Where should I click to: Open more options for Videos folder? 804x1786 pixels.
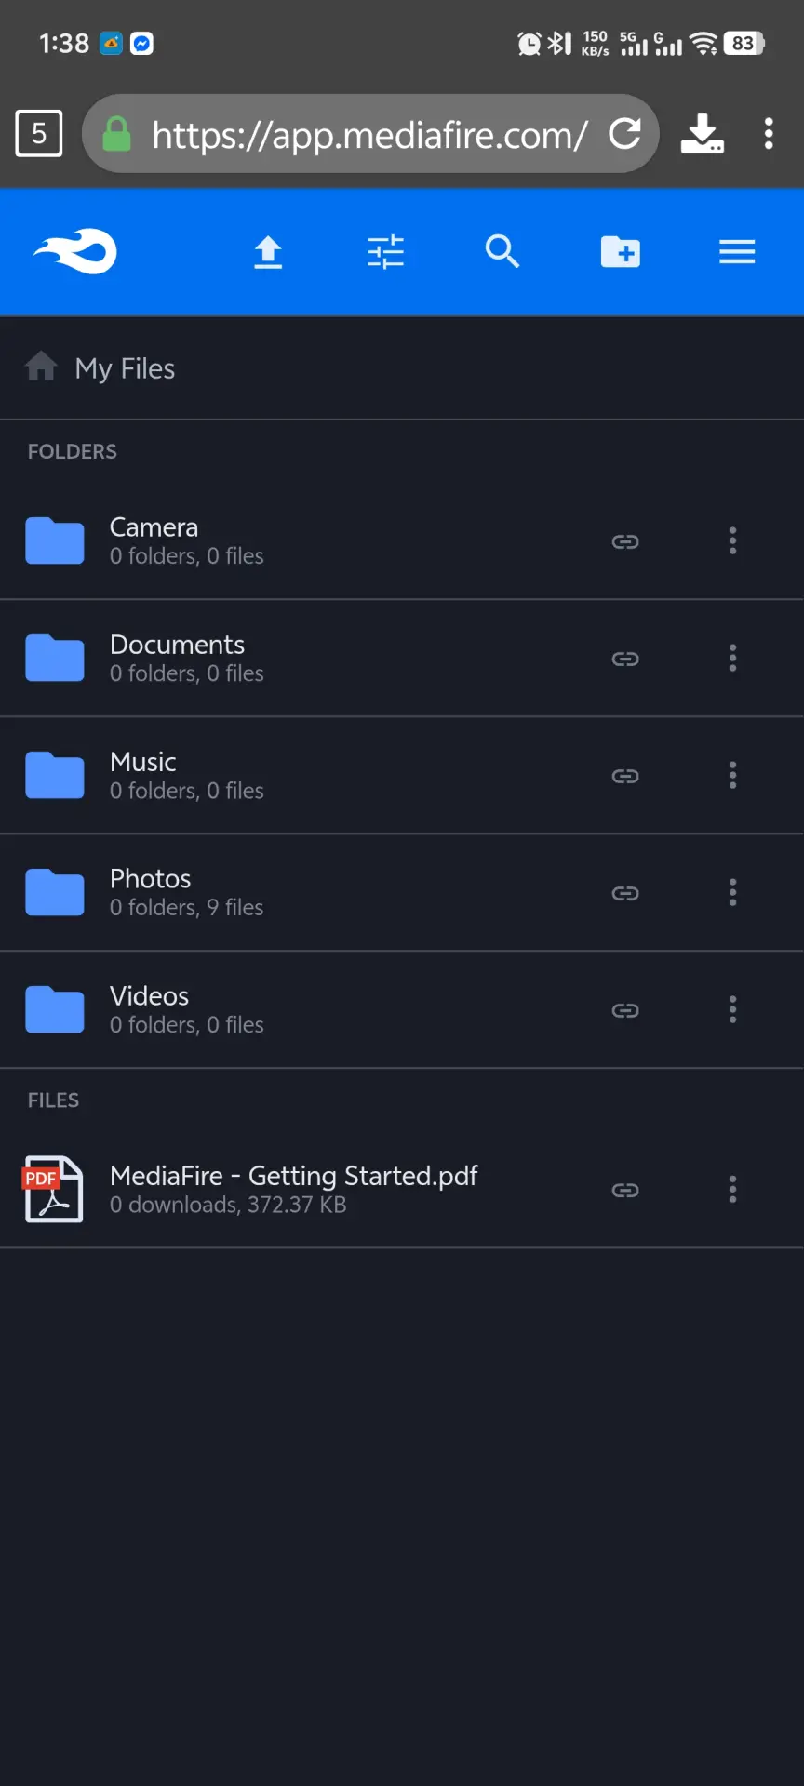tap(733, 1009)
